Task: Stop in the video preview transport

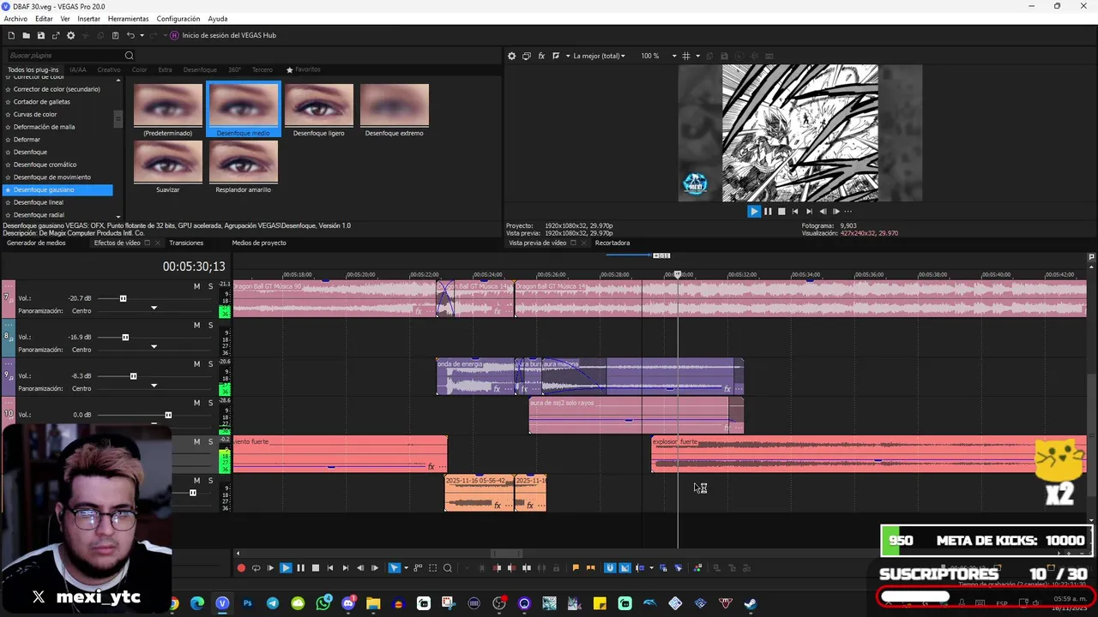Action: point(781,211)
